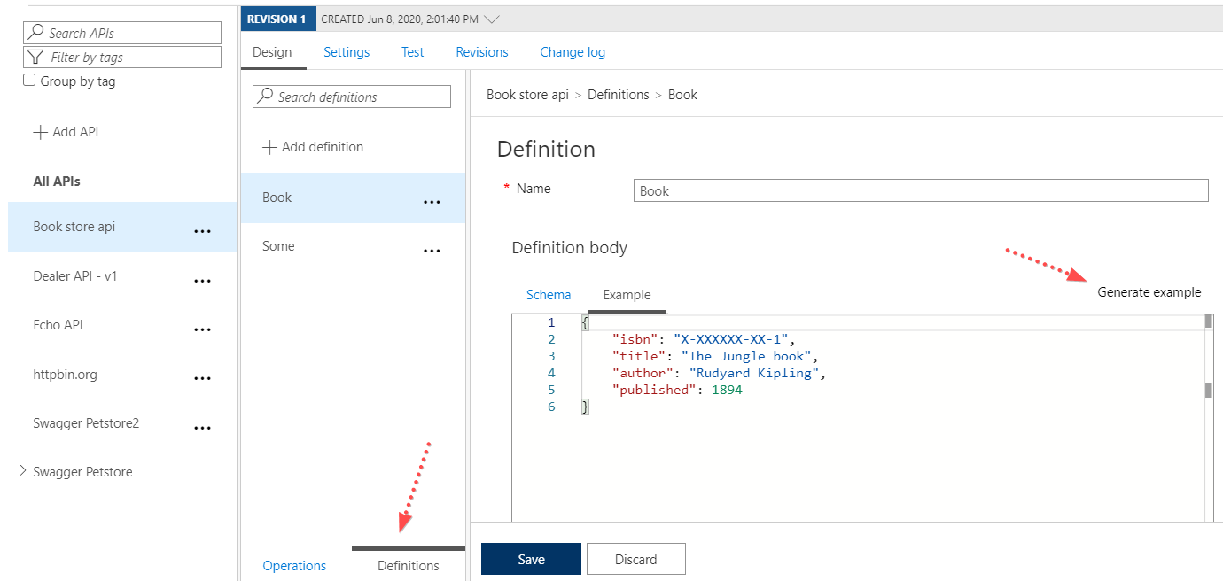This screenshot has height=581, width=1223.
Task: Open context menu for Echo API
Action: 202,329
